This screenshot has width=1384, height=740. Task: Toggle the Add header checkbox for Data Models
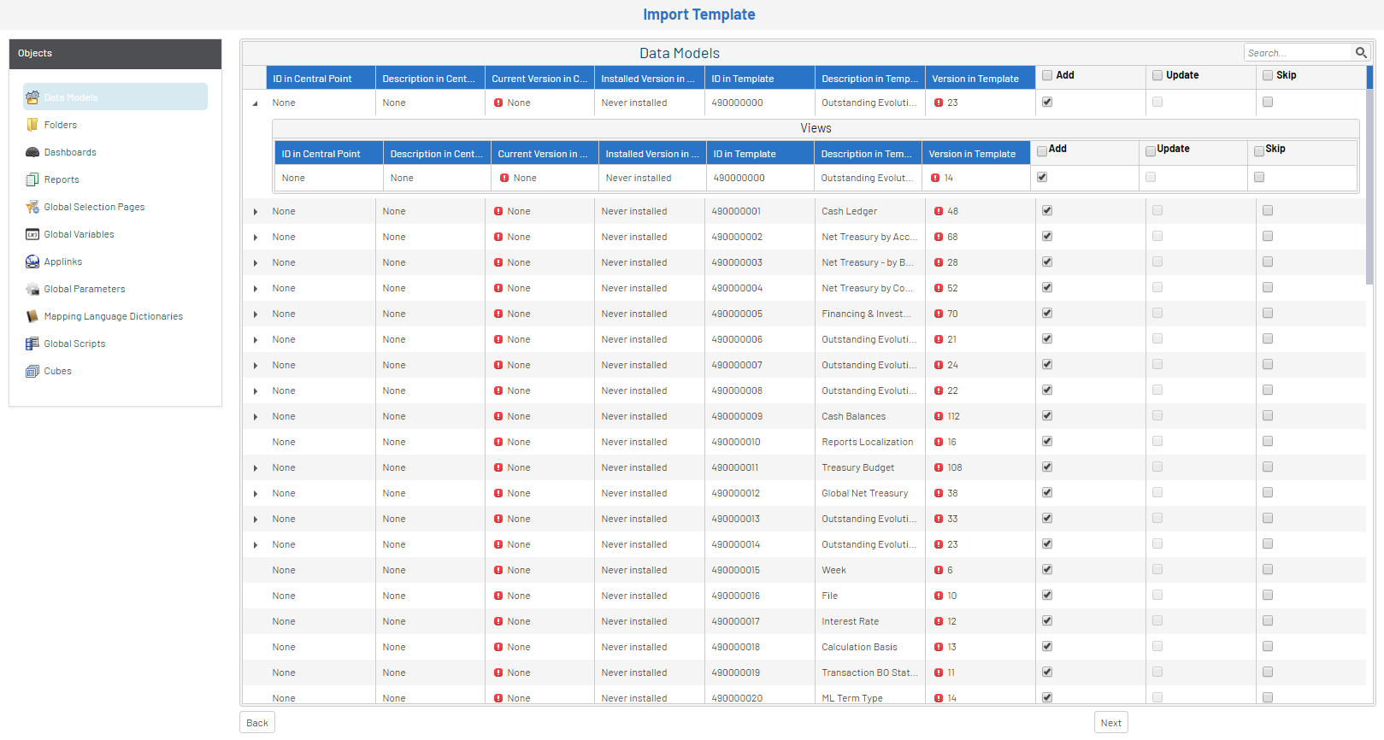pyautogui.click(x=1047, y=75)
